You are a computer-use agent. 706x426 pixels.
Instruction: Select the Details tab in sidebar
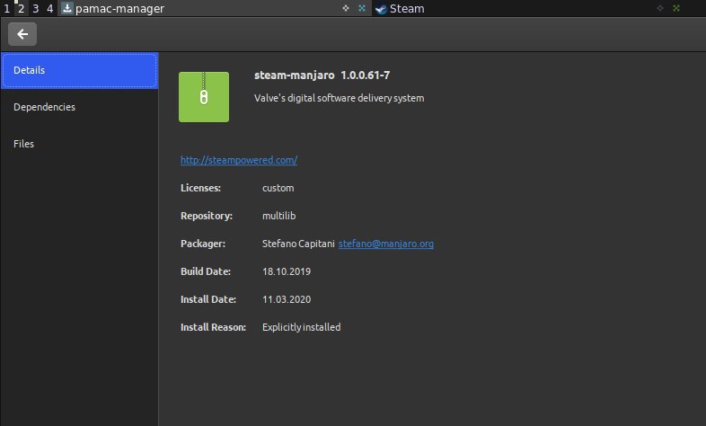coord(79,70)
